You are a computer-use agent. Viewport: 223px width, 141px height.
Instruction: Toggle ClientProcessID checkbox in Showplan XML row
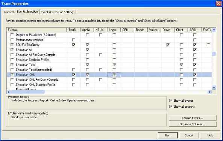point(181,75)
